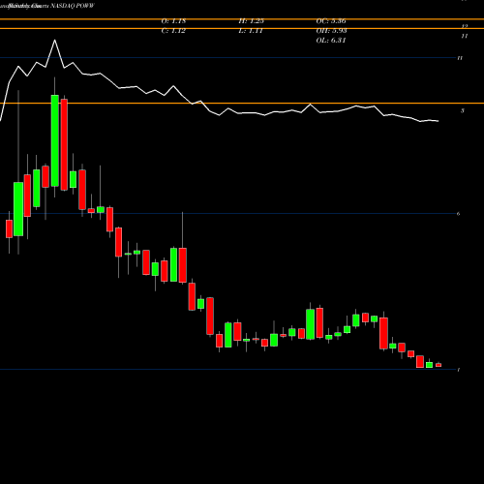The height and width of the screenshot is (484, 484).
Task: Click the OL: 6.31 reading
Action: [x=331, y=41]
